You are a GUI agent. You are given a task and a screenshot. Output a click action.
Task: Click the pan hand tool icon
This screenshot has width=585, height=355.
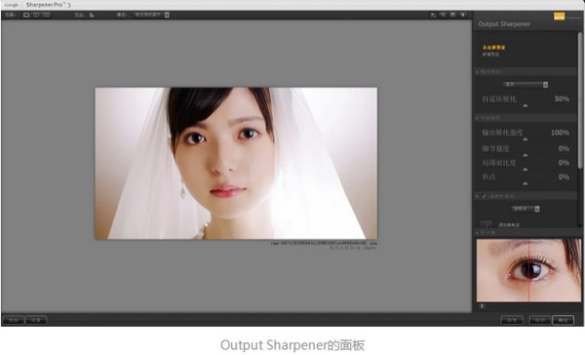tap(452, 15)
